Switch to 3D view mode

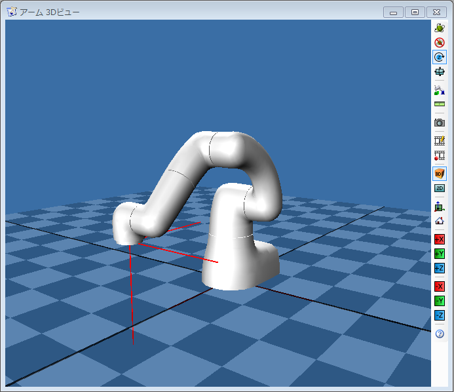(x=440, y=174)
